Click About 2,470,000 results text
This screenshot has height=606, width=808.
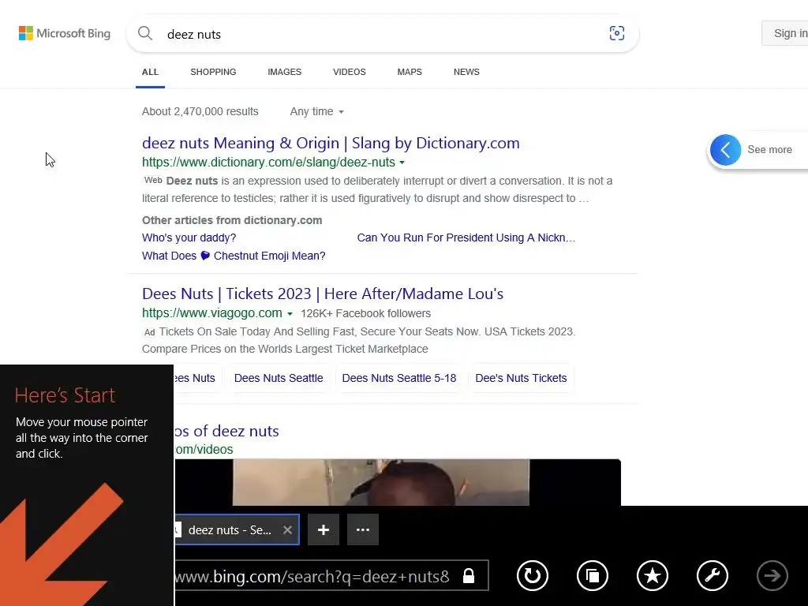click(200, 111)
